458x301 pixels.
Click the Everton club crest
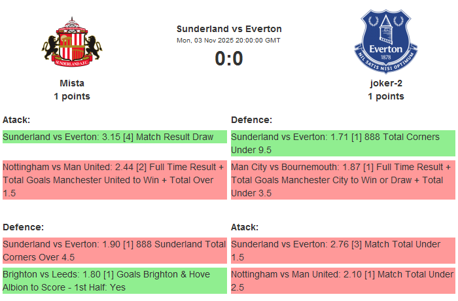pos(385,43)
